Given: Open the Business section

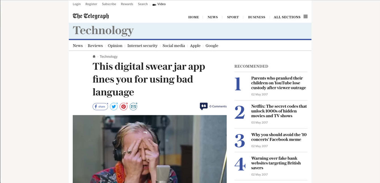Looking at the screenshot, I should [x=256, y=17].
